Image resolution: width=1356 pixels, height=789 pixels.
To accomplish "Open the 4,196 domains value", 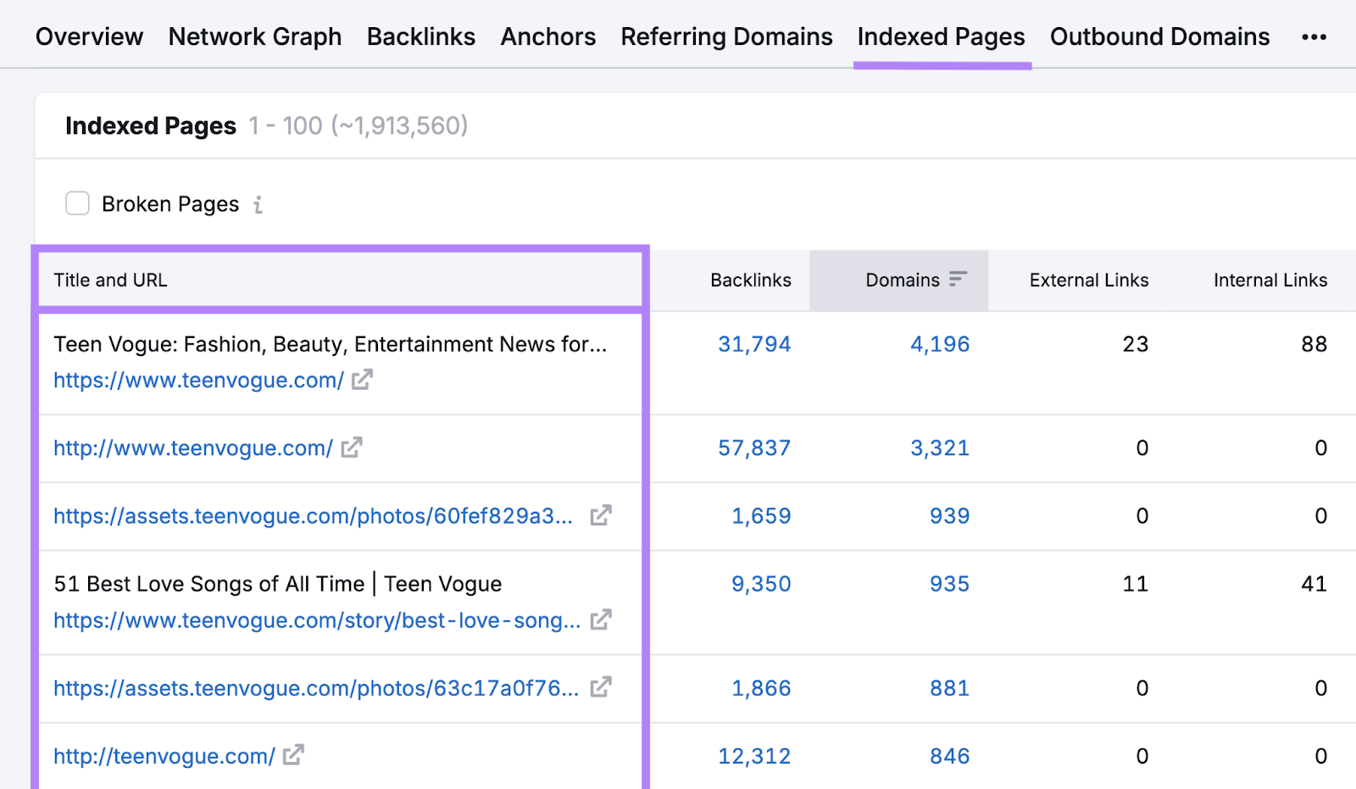I will coord(940,344).
